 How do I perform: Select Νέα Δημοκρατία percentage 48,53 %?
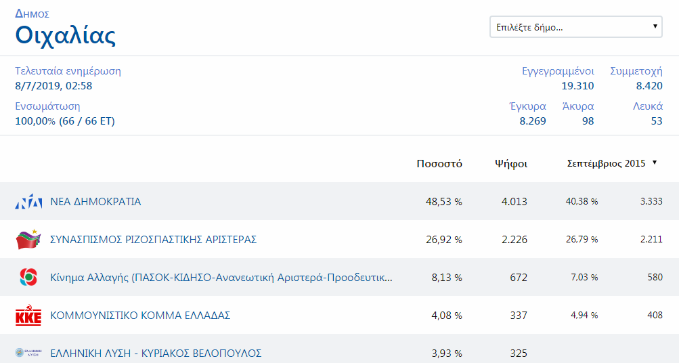[444, 202]
